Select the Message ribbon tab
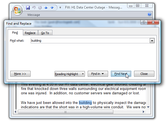 [34, 15]
